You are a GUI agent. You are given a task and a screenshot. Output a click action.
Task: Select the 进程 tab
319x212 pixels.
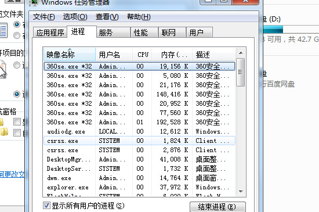81,32
